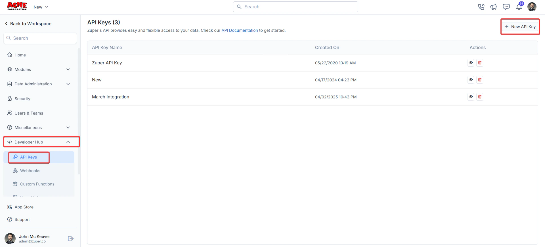This screenshot has width=545, height=247.
Task: Open the notifications bell icon
Action: (519, 7)
